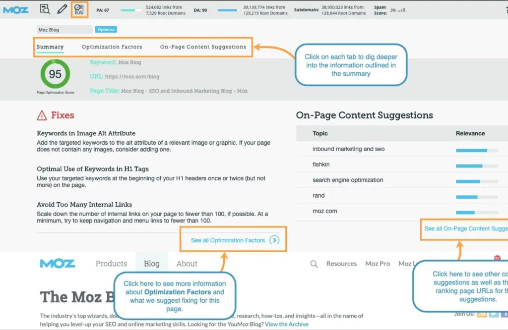Open Moz Pro from the navigation bar

(378, 264)
